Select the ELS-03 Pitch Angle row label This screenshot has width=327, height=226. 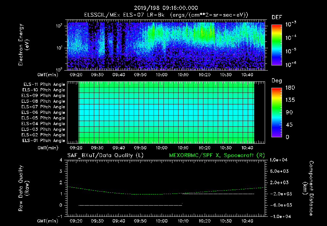coord(43,129)
